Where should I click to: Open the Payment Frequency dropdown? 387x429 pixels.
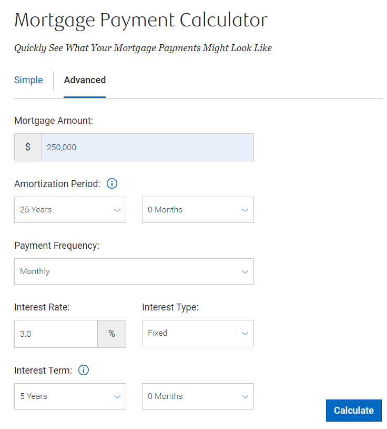tap(134, 271)
